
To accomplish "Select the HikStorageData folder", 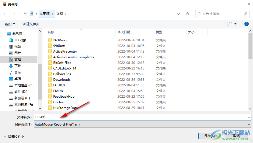I will 65,108.
